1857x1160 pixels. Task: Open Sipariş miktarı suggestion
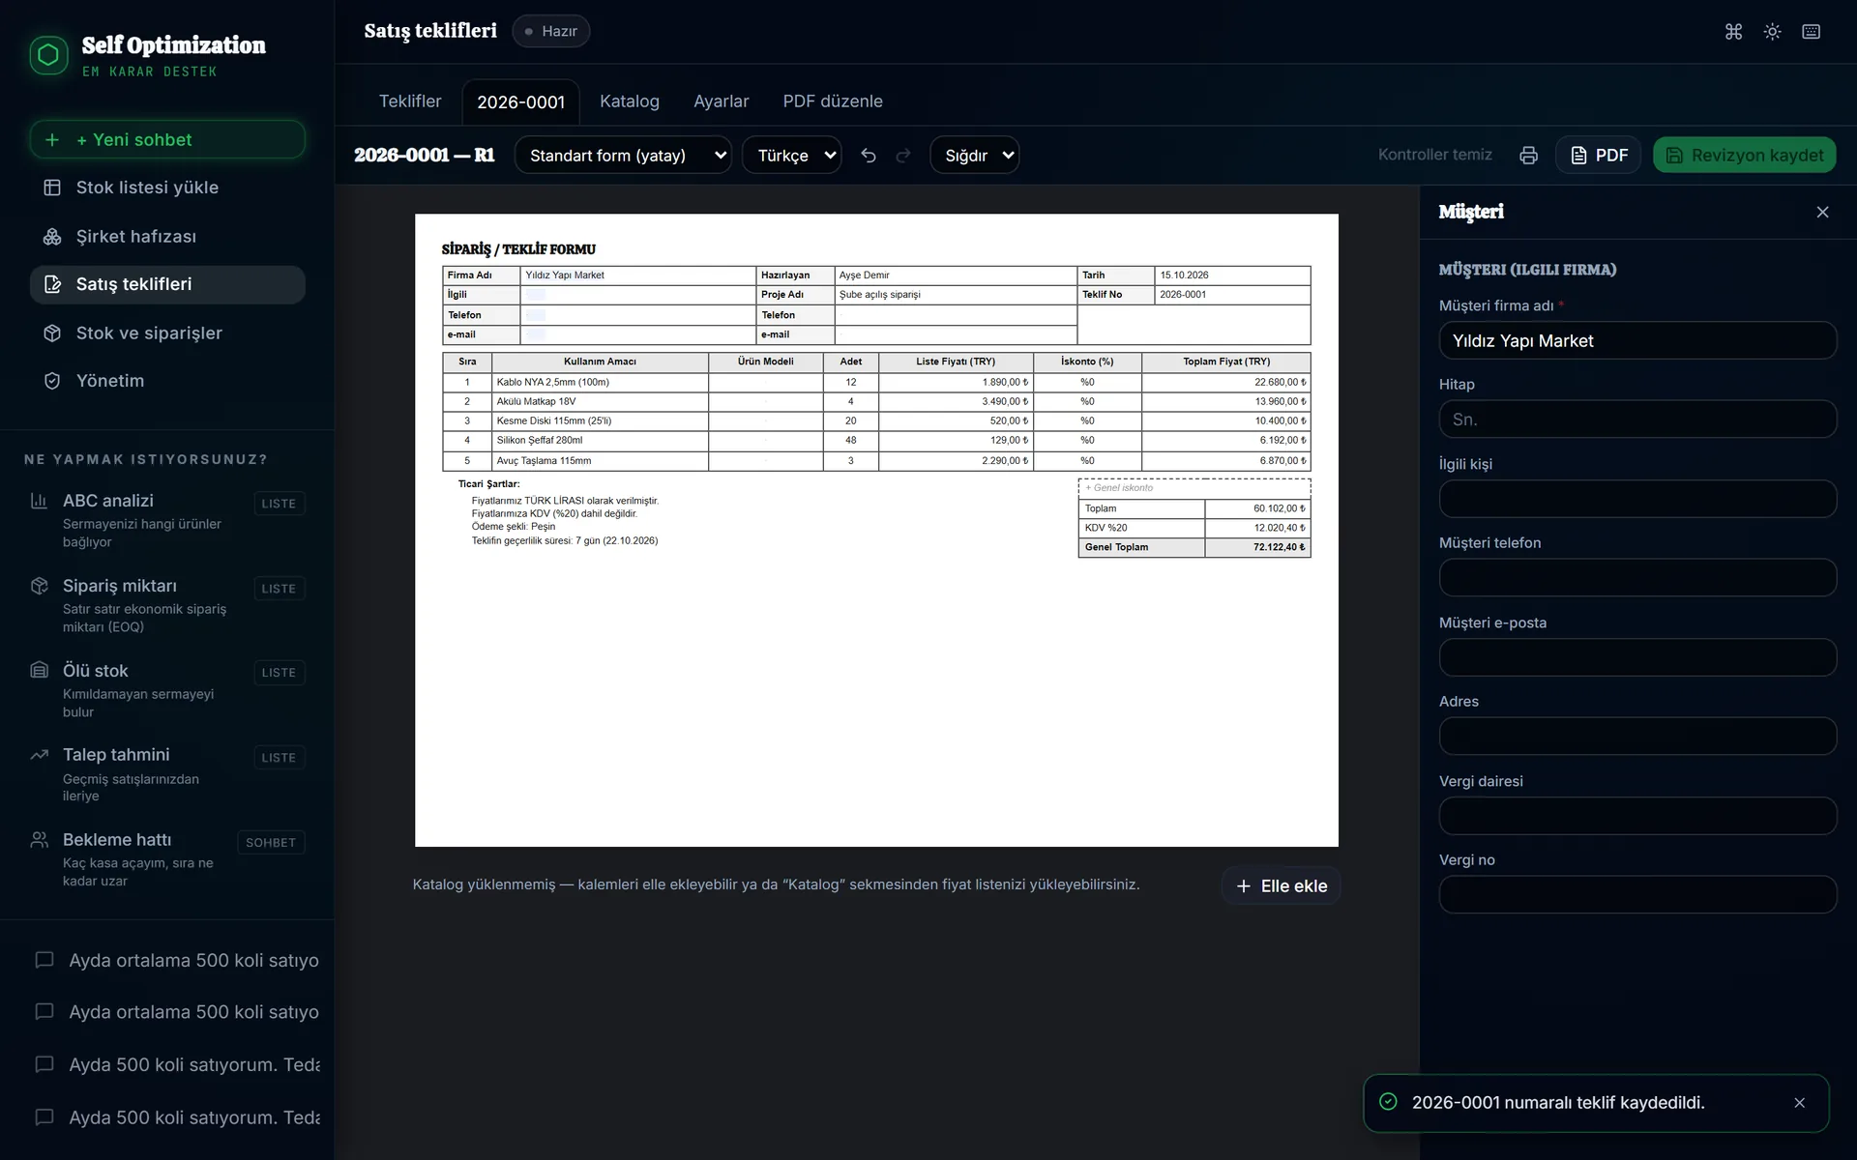(x=166, y=605)
